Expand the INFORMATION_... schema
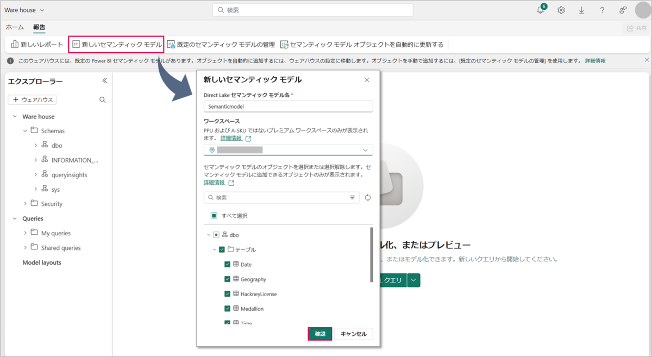This screenshot has width=652, height=357. (35, 160)
